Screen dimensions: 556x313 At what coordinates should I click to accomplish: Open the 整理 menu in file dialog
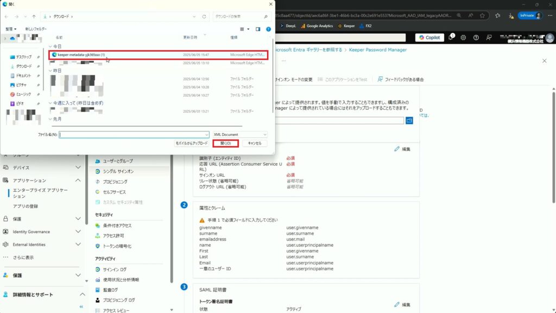pyautogui.click(x=11, y=29)
